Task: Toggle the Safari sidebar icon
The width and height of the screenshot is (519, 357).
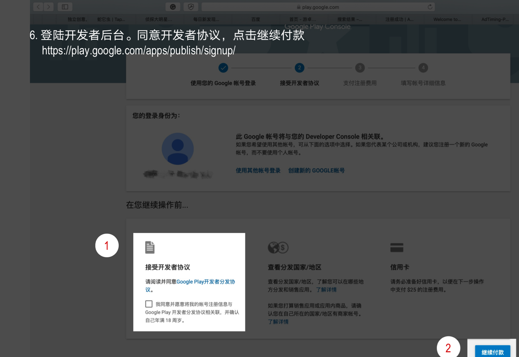Action: 65,7
